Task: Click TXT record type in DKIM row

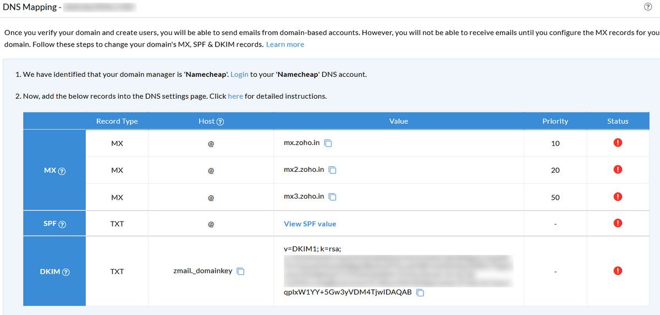Action: click(117, 272)
